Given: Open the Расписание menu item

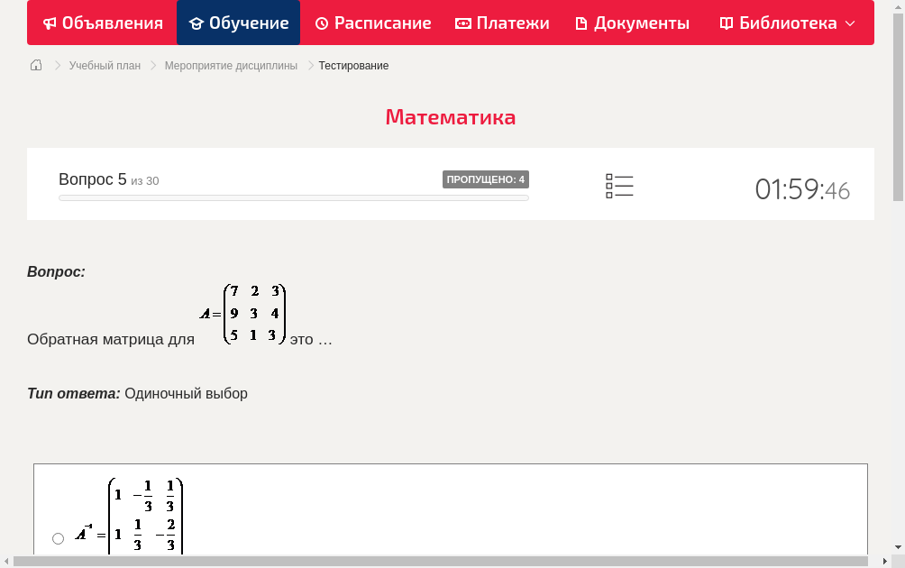Looking at the screenshot, I should (372, 23).
